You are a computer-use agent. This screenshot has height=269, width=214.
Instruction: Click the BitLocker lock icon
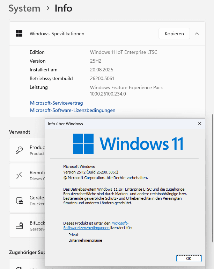[x=19, y=226]
